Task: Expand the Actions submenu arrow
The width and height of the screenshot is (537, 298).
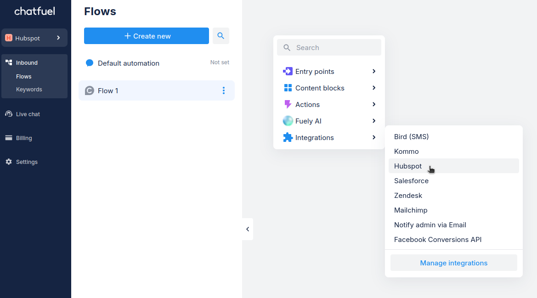Action: 374,104
